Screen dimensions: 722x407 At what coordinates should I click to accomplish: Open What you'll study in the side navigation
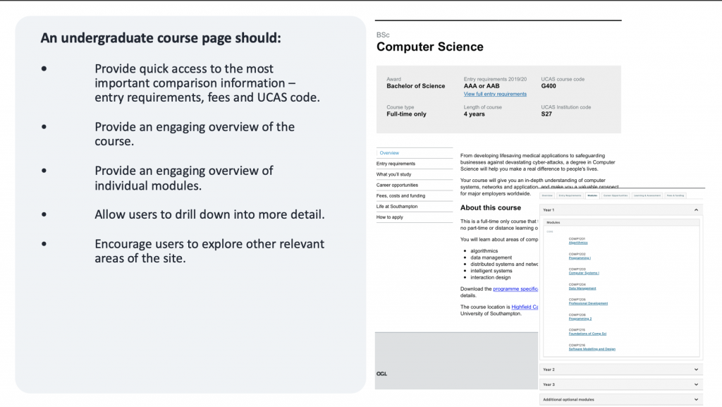coord(393,174)
